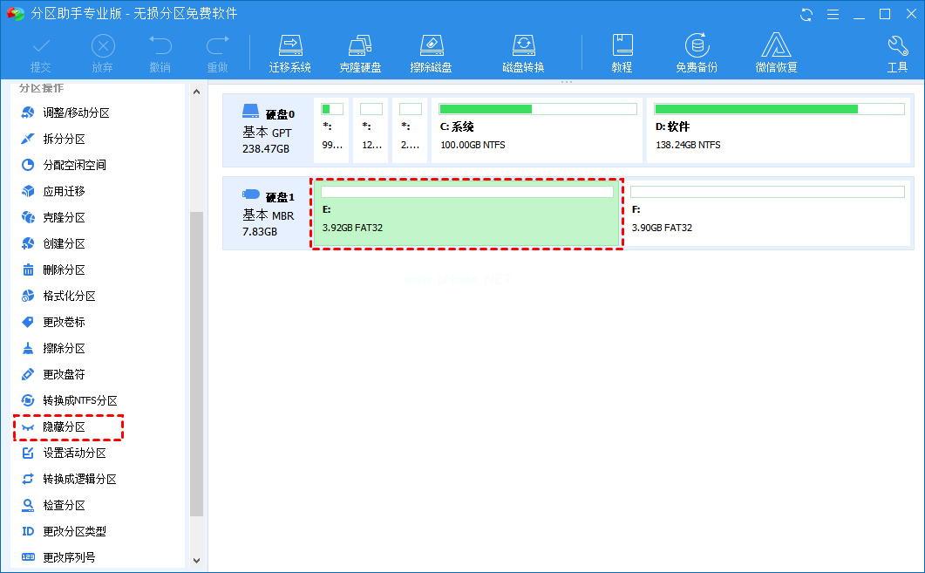The image size is (925, 573).
Task: Click the C: 系统 partition usage bar
Action: coord(537,109)
